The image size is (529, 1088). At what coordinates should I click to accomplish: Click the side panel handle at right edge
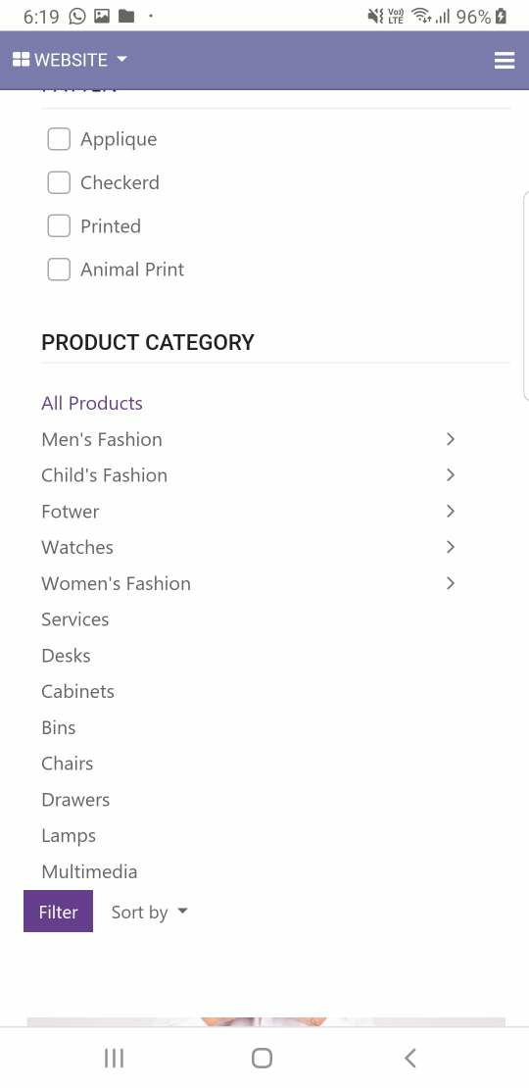point(525,296)
